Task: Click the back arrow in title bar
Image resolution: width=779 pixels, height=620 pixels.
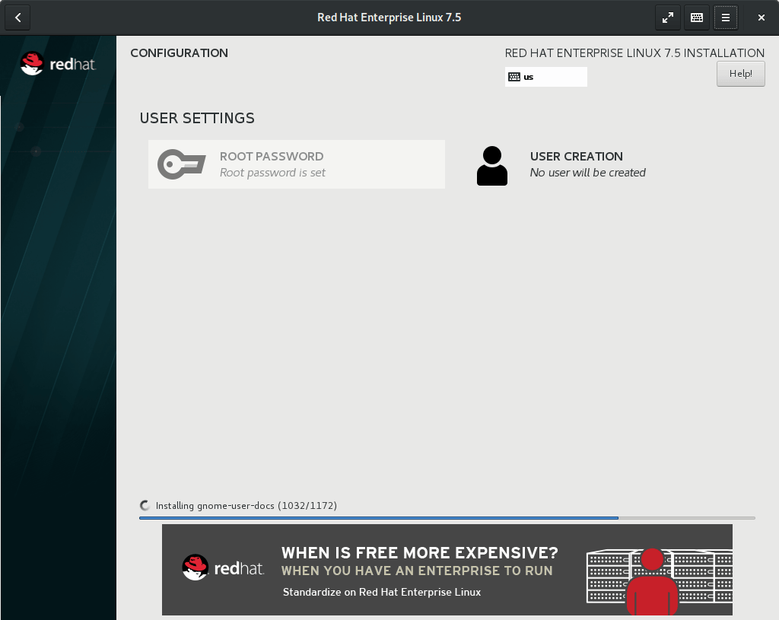Action: coord(17,17)
